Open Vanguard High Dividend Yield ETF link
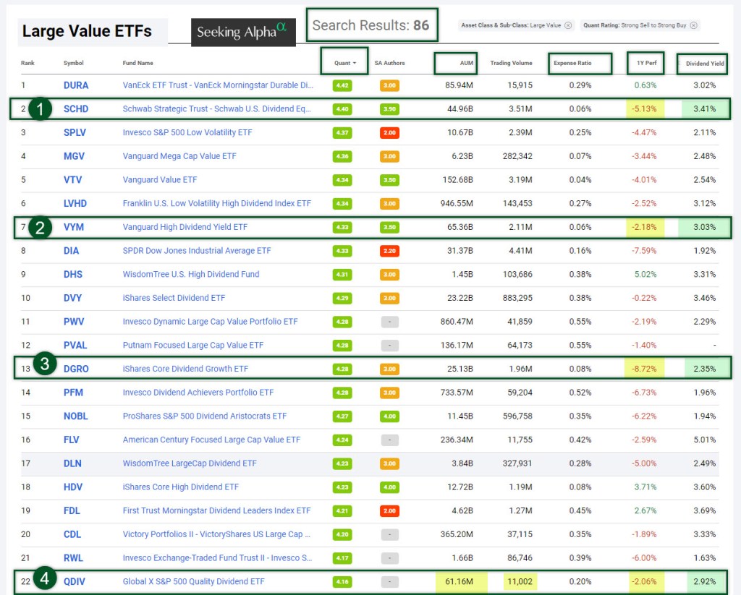The width and height of the screenshot is (741, 595). click(x=185, y=227)
